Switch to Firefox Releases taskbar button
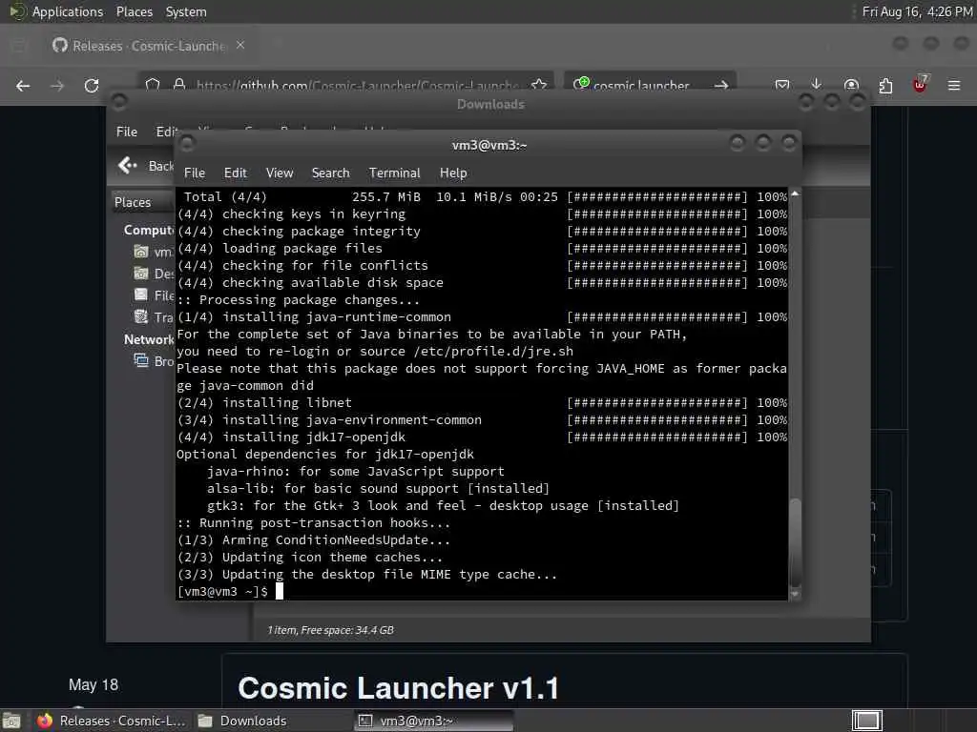The height and width of the screenshot is (732, 977). coord(112,721)
